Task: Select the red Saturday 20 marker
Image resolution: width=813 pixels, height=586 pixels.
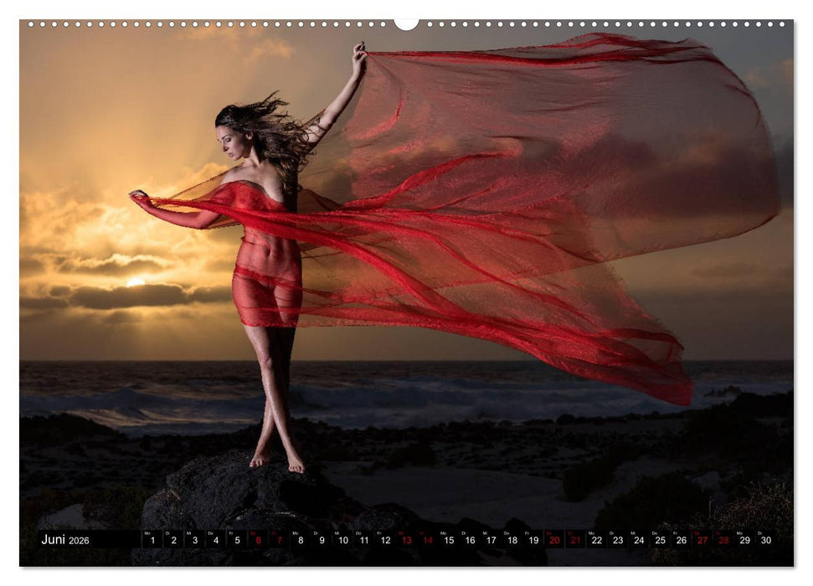Action: tap(555, 541)
